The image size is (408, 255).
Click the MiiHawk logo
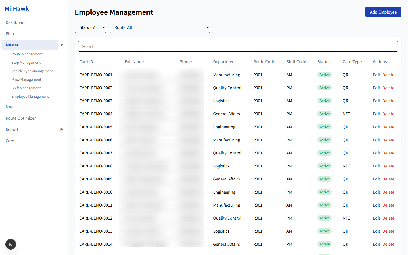tap(17, 9)
